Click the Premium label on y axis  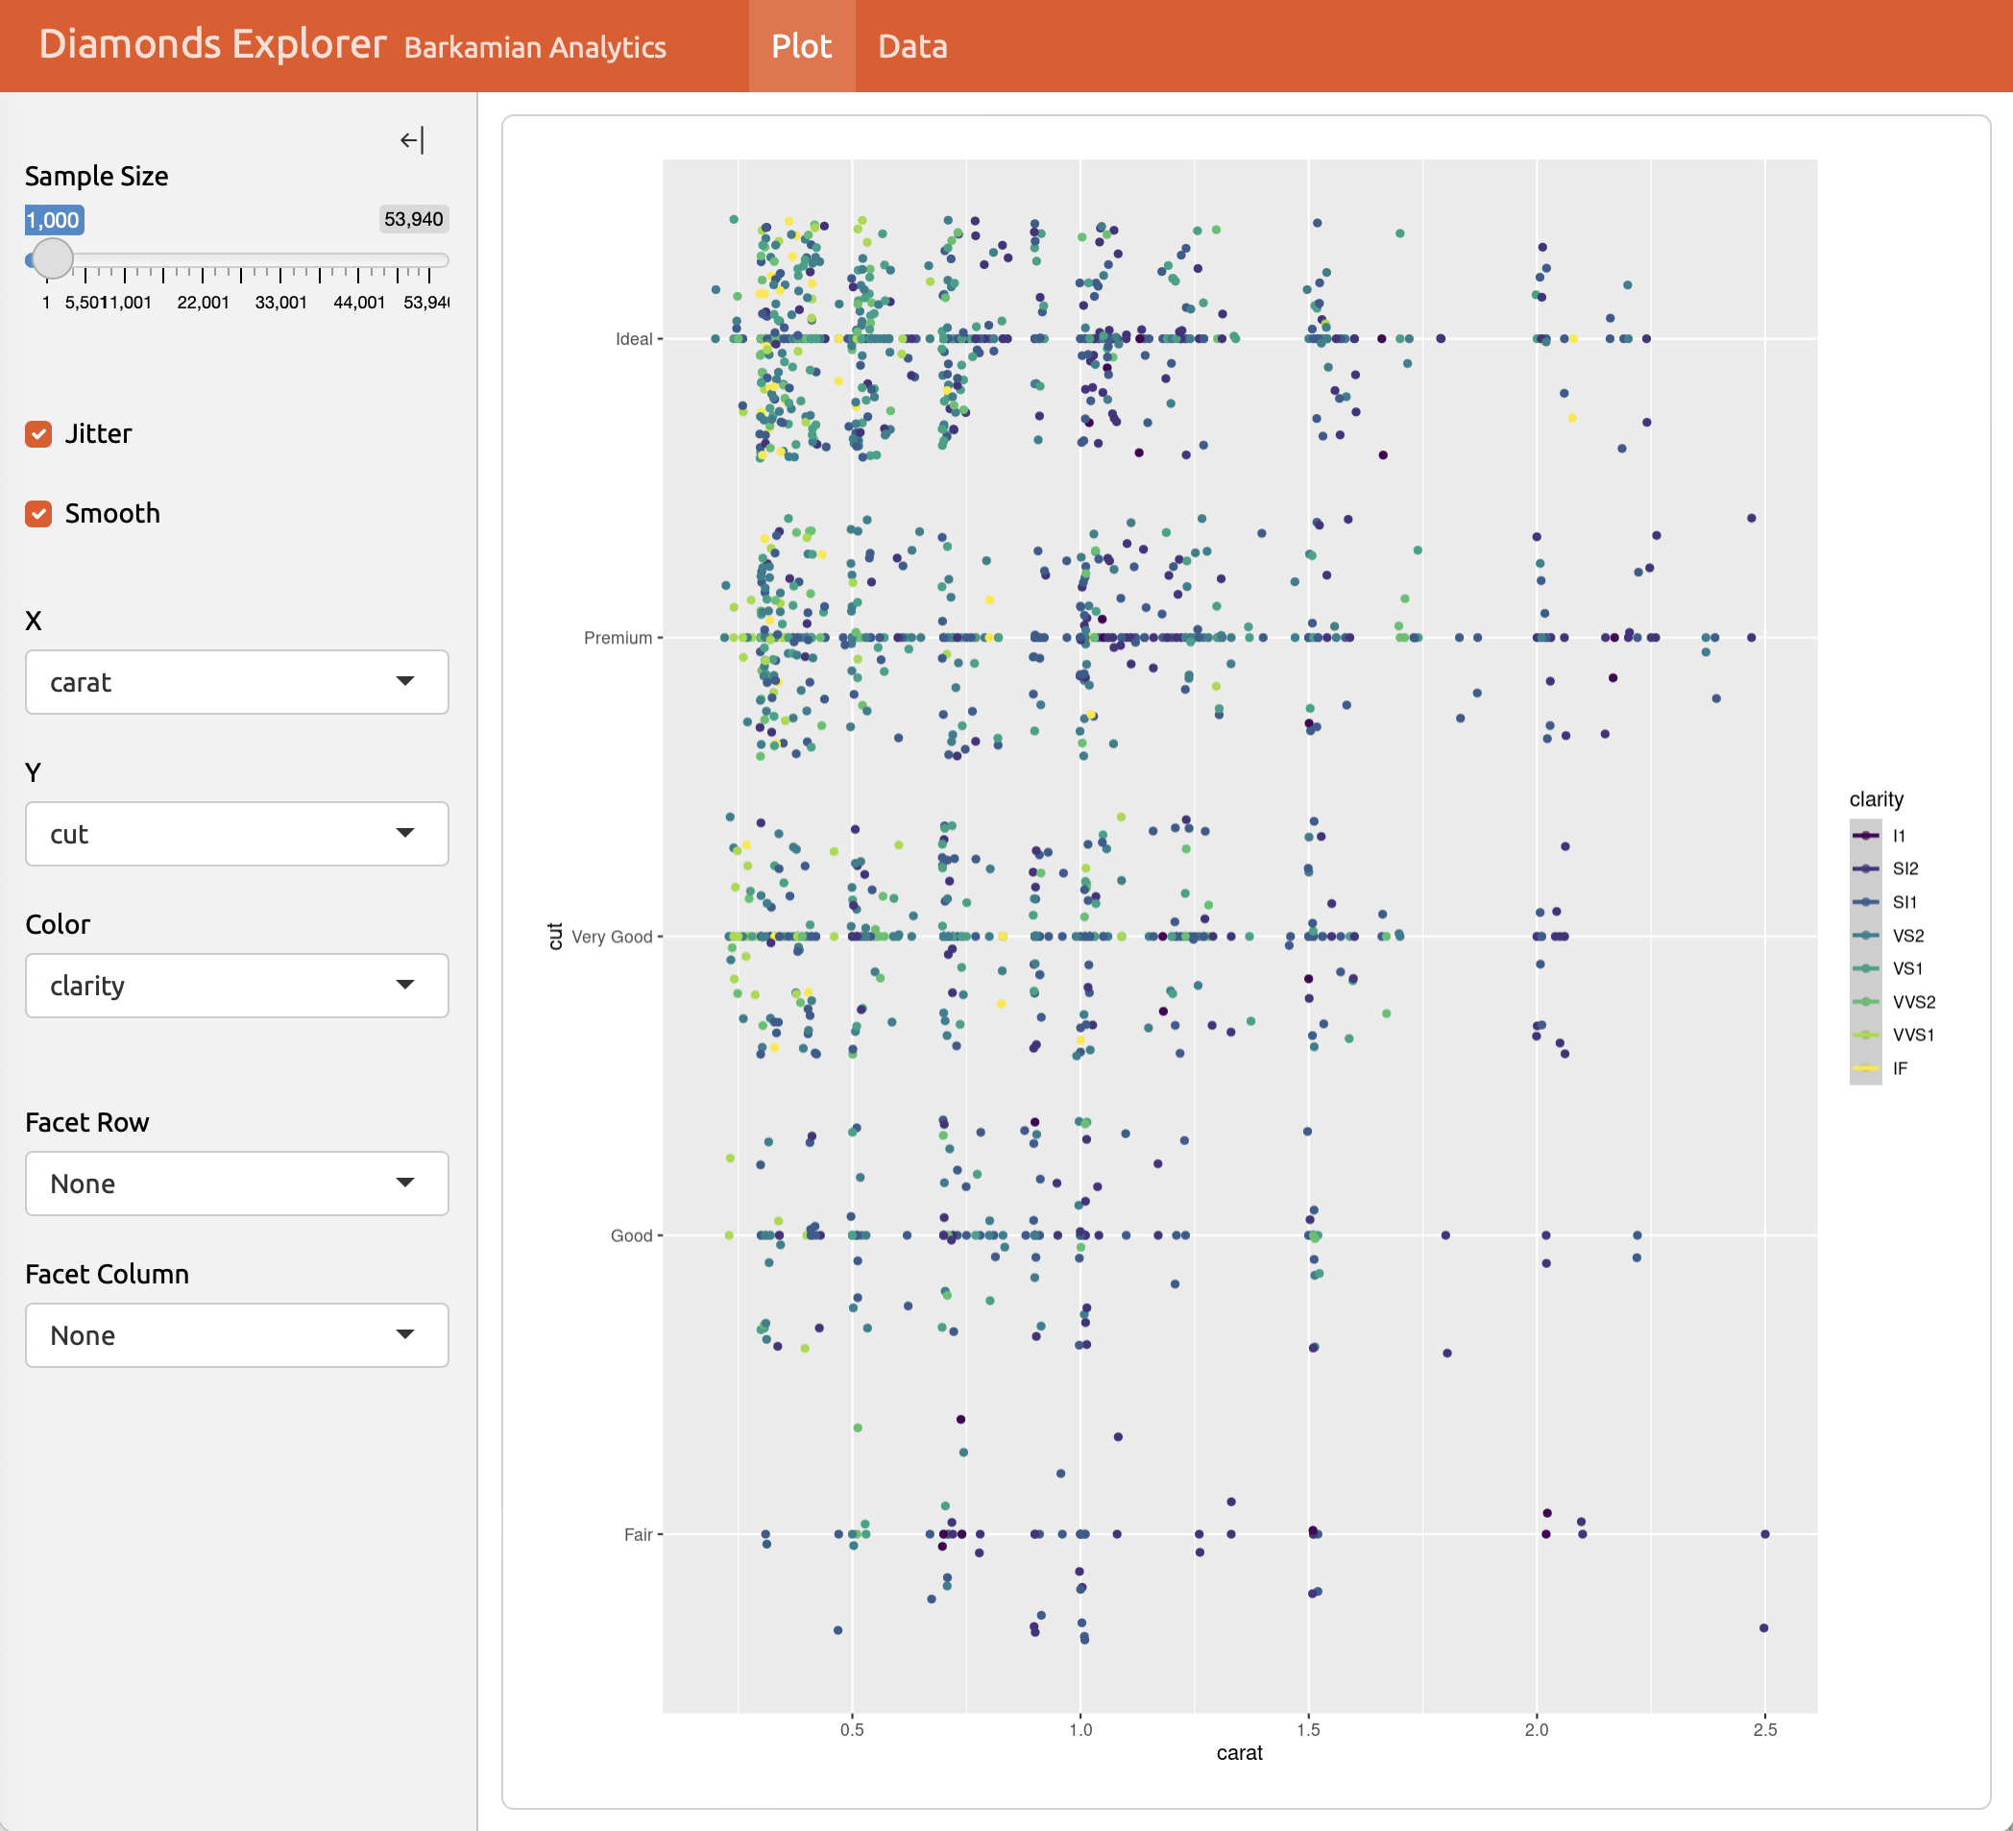tap(618, 637)
